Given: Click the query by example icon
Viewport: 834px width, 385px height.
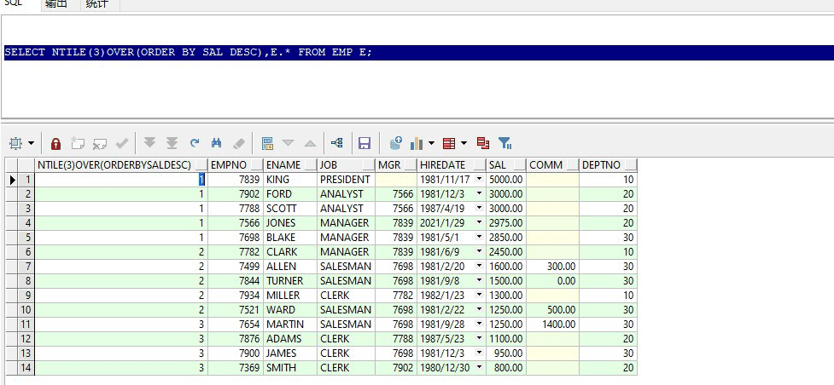Looking at the screenshot, I should click(x=267, y=144).
